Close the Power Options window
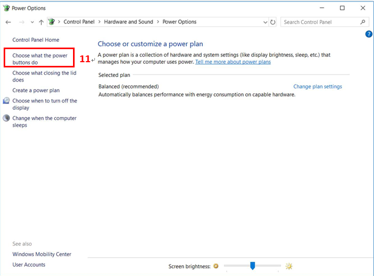Viewport: 374px width, 276px height. (x=363, y=8)
